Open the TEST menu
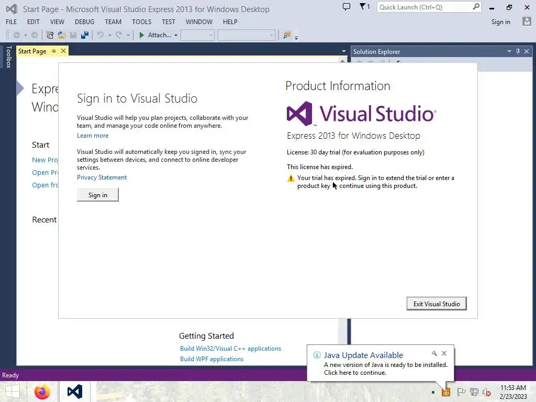Viewport: 536px width, 402px height. point(168,21)
